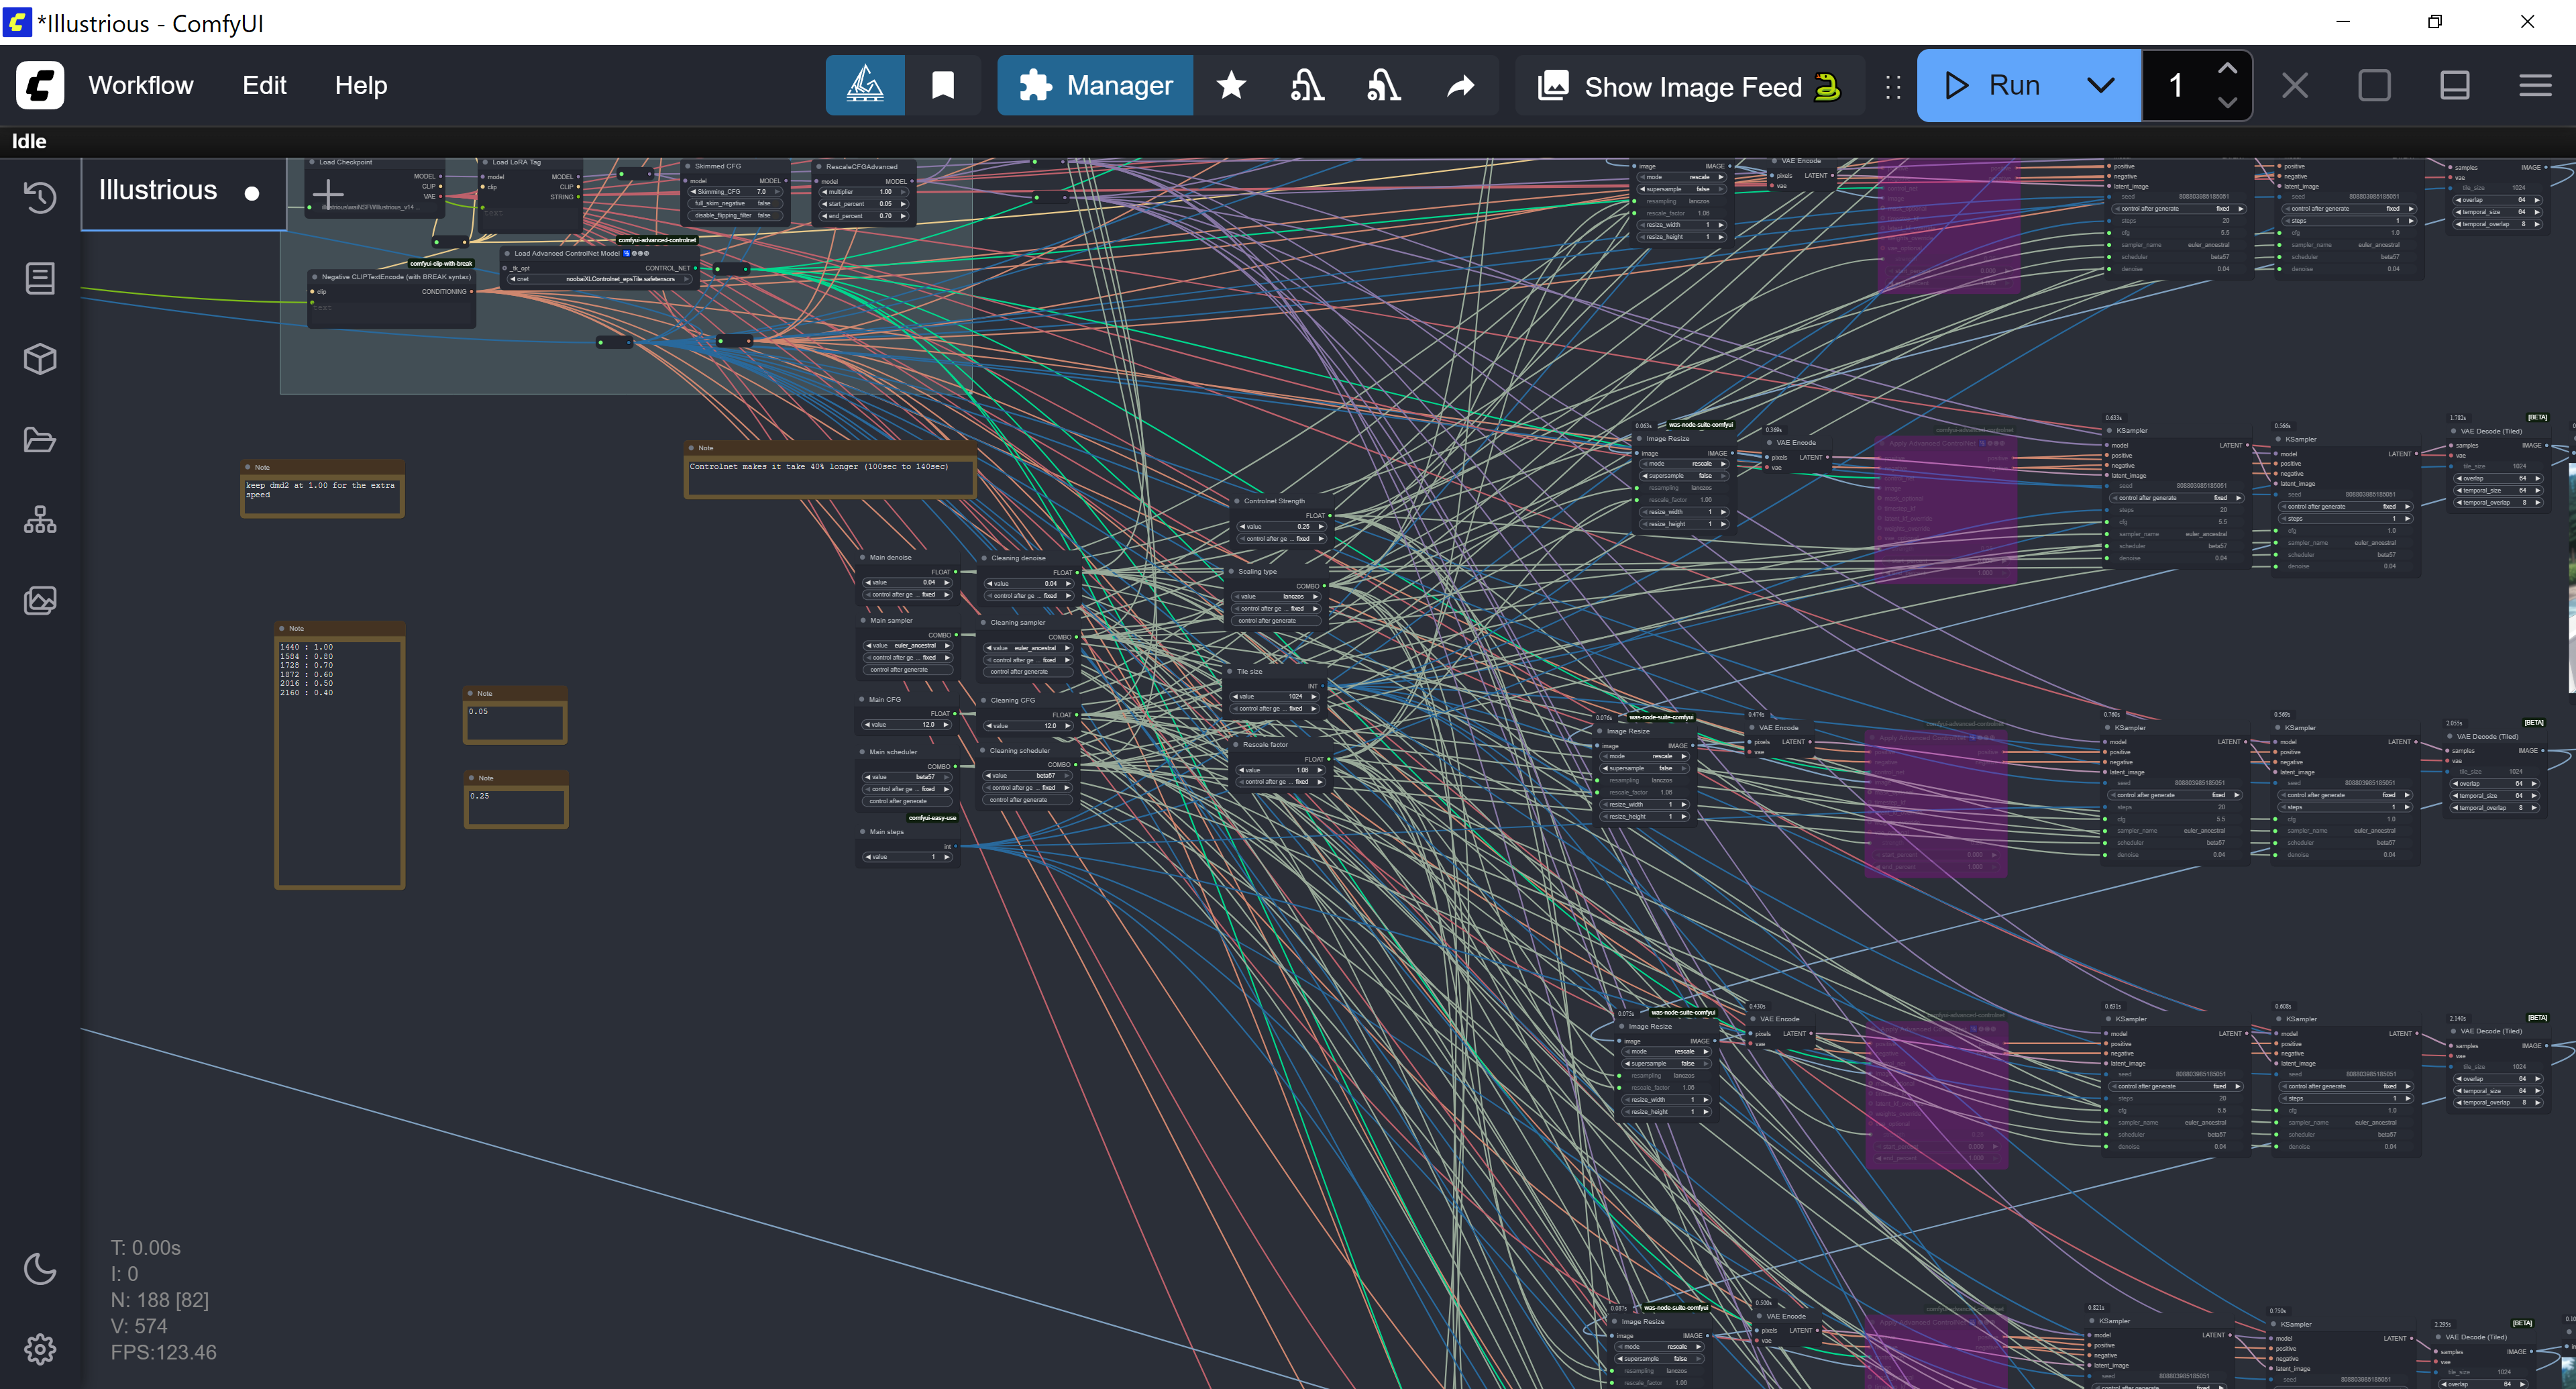Toggle dark mode with the moon icon
Screen dimensions: 2576x1389
(x=40, y=1269)
